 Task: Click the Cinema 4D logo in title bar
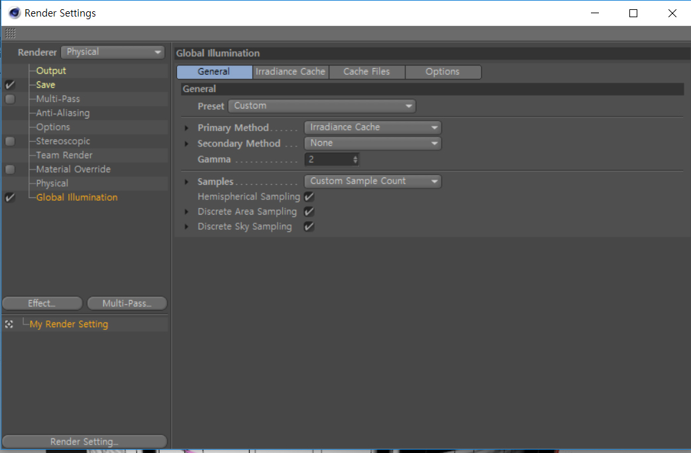point(15,13)
